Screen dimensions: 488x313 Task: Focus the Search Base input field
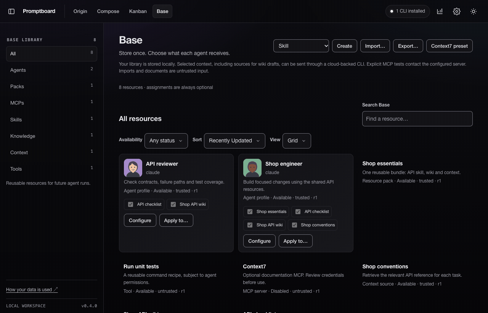click(417, 119)
